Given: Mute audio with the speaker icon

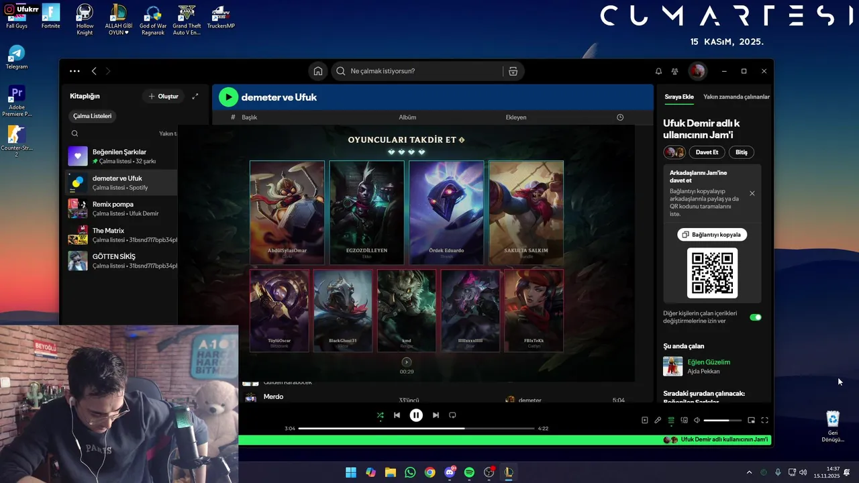Looking at the screenshot, I should coord(697,421).
